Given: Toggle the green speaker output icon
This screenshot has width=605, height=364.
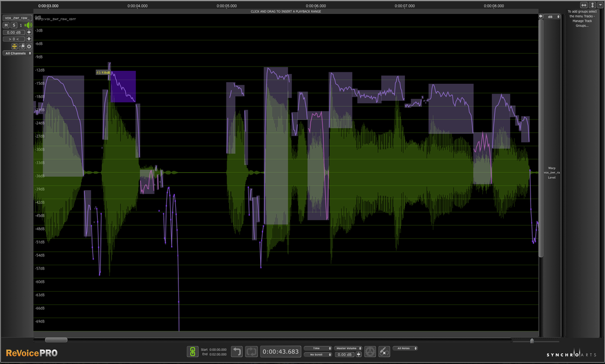Looking at the screenshot, I should (x=28, y=25).
